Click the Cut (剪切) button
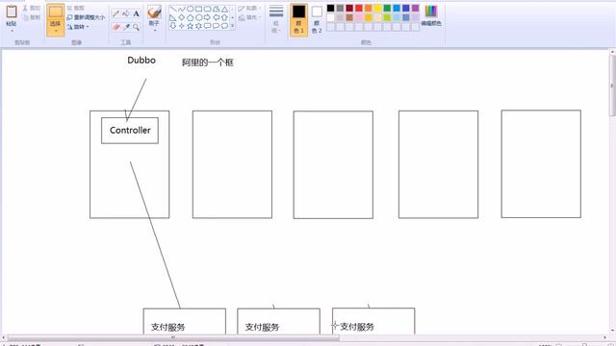 [x=32, y=8]
